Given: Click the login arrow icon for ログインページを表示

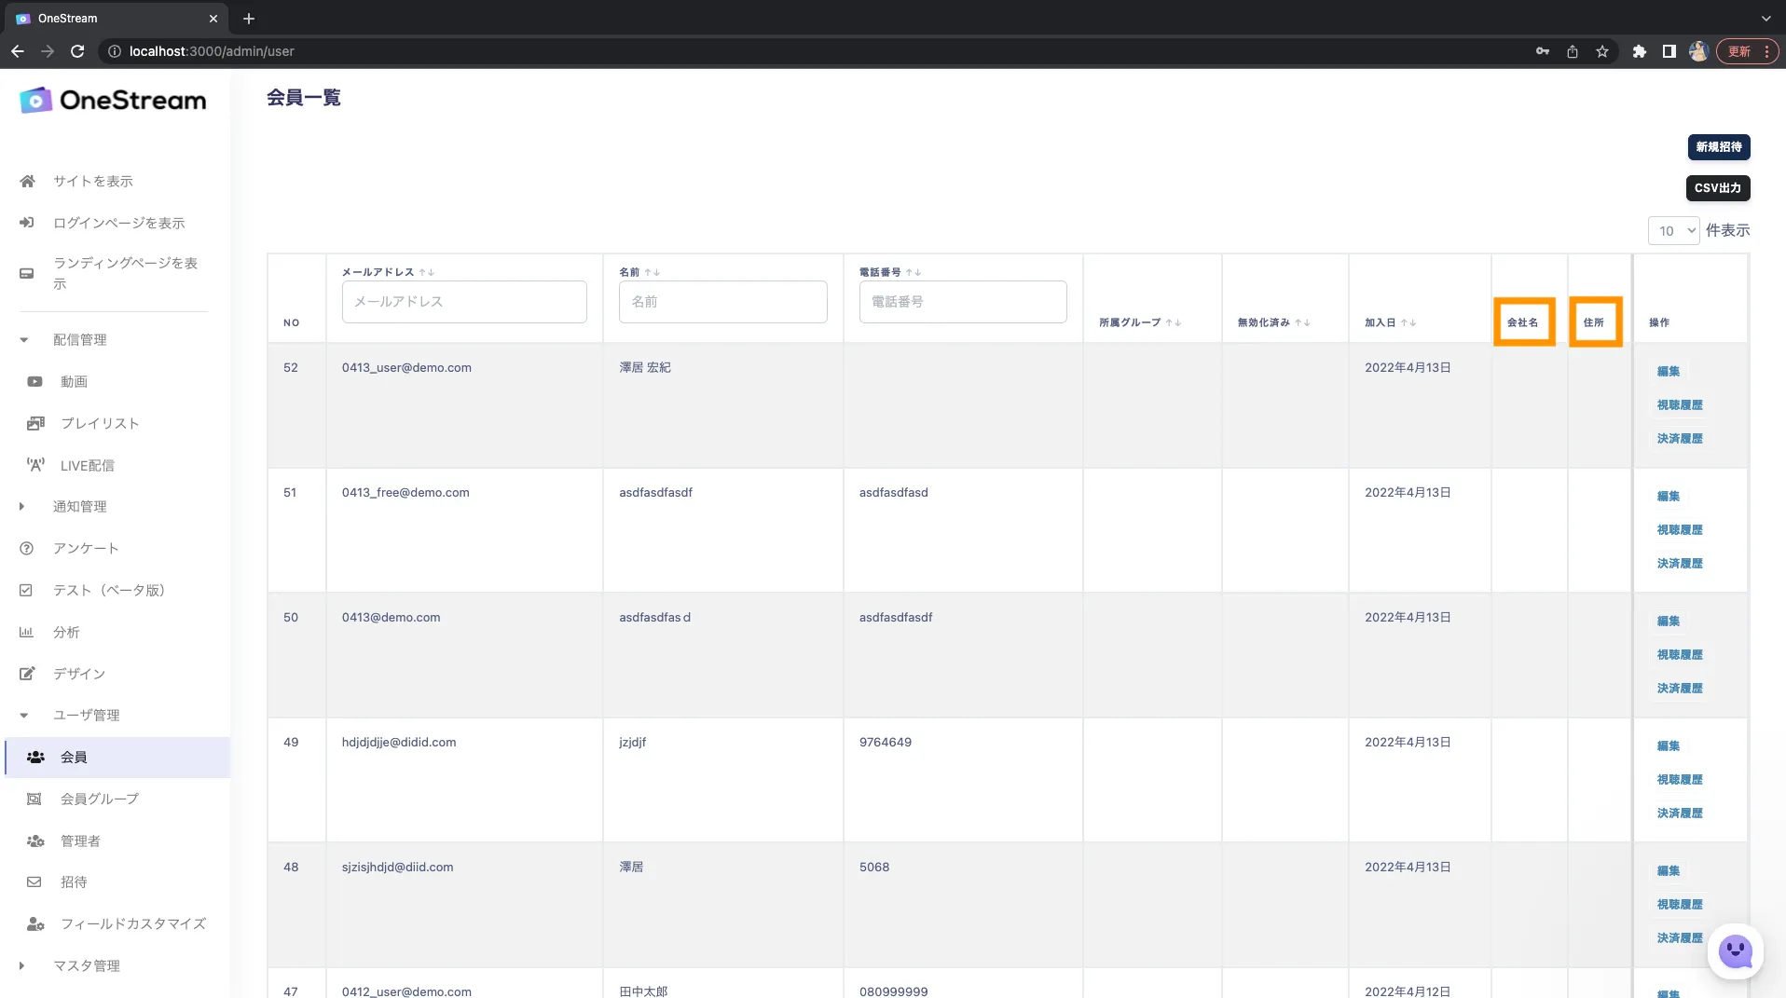Looking at the screenshot, I should 27,223.
